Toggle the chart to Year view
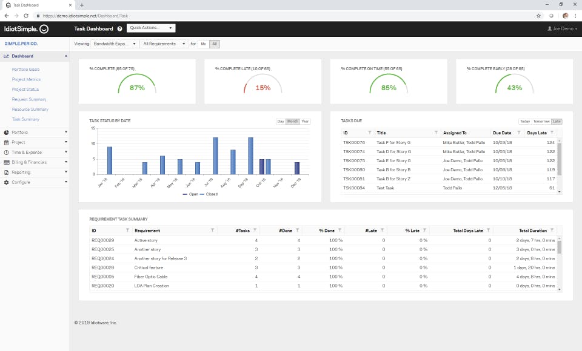Image resolution: width=582 pixels, height=351 pixels. 305,122
